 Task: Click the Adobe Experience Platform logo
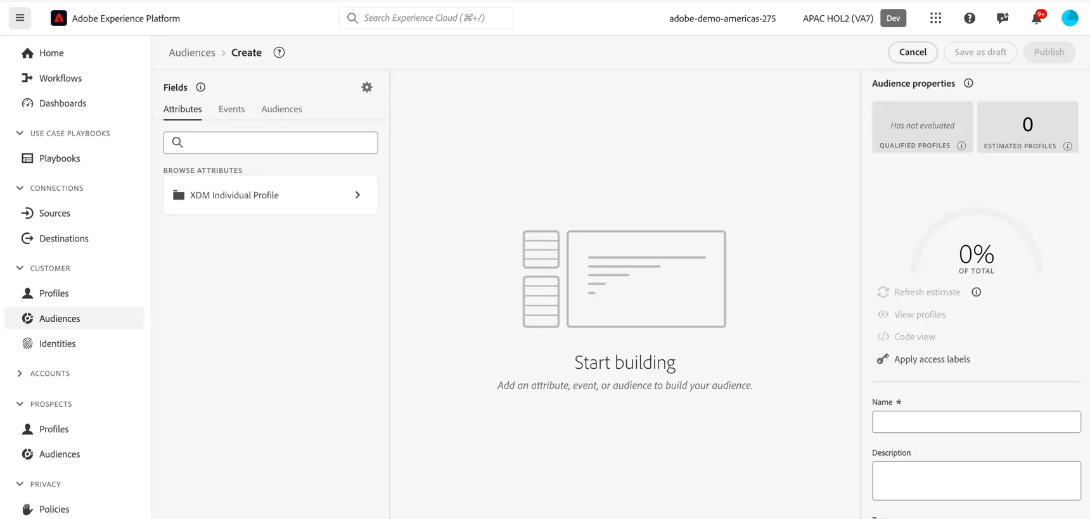[x=58, y=18]
